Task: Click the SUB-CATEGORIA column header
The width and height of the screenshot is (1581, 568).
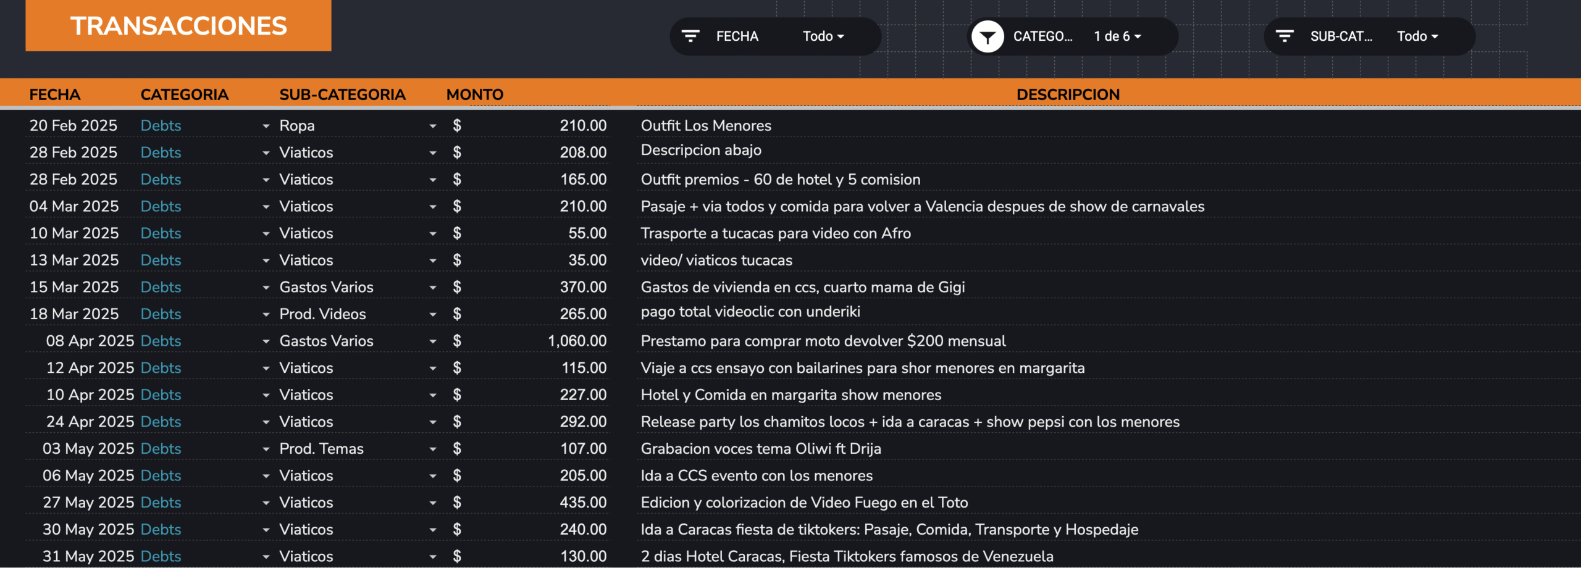Action: tap(342, 94)
